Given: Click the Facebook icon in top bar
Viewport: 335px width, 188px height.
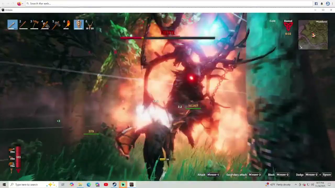Looking at the screenshot, I should click(x=316, y=4).
